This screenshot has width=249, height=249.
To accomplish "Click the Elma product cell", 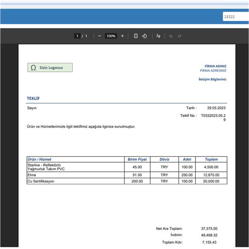I will coord(76,175).
